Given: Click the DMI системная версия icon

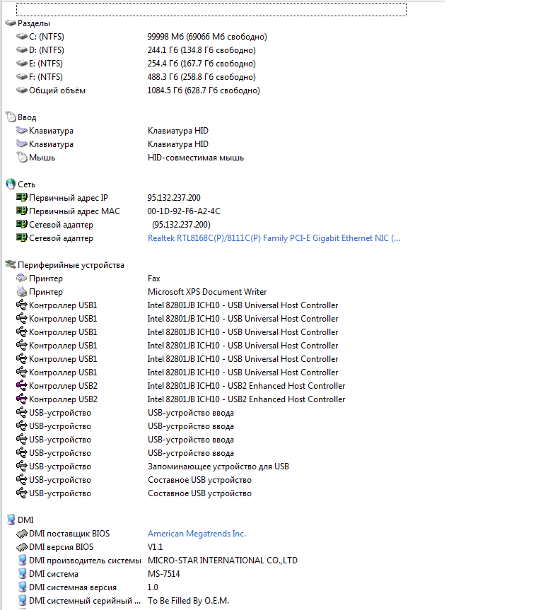Looking at the screenshot, I should click(22, 587).
